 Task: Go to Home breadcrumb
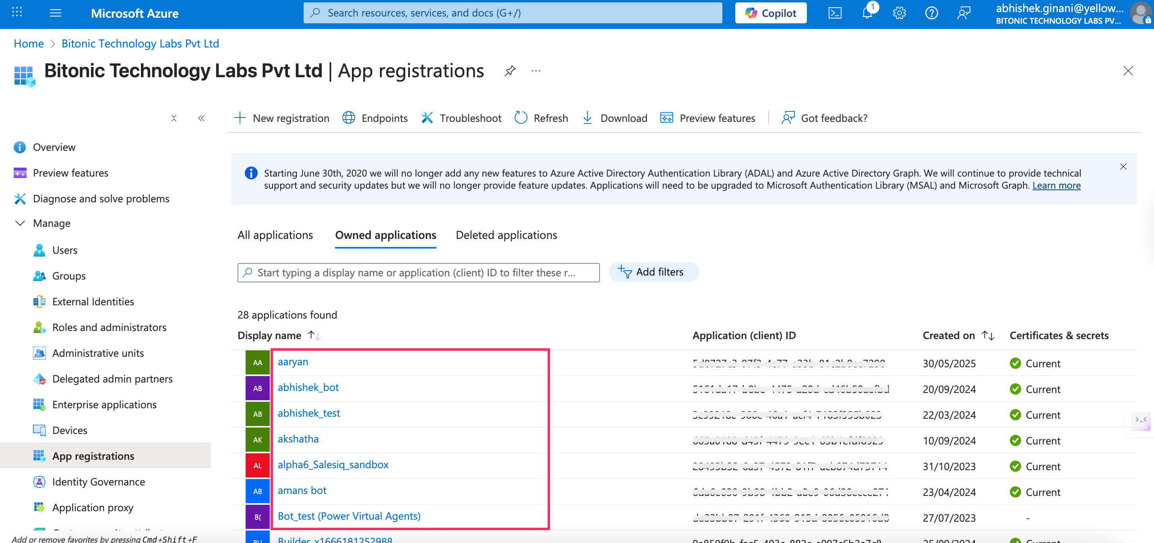(29, 43)
